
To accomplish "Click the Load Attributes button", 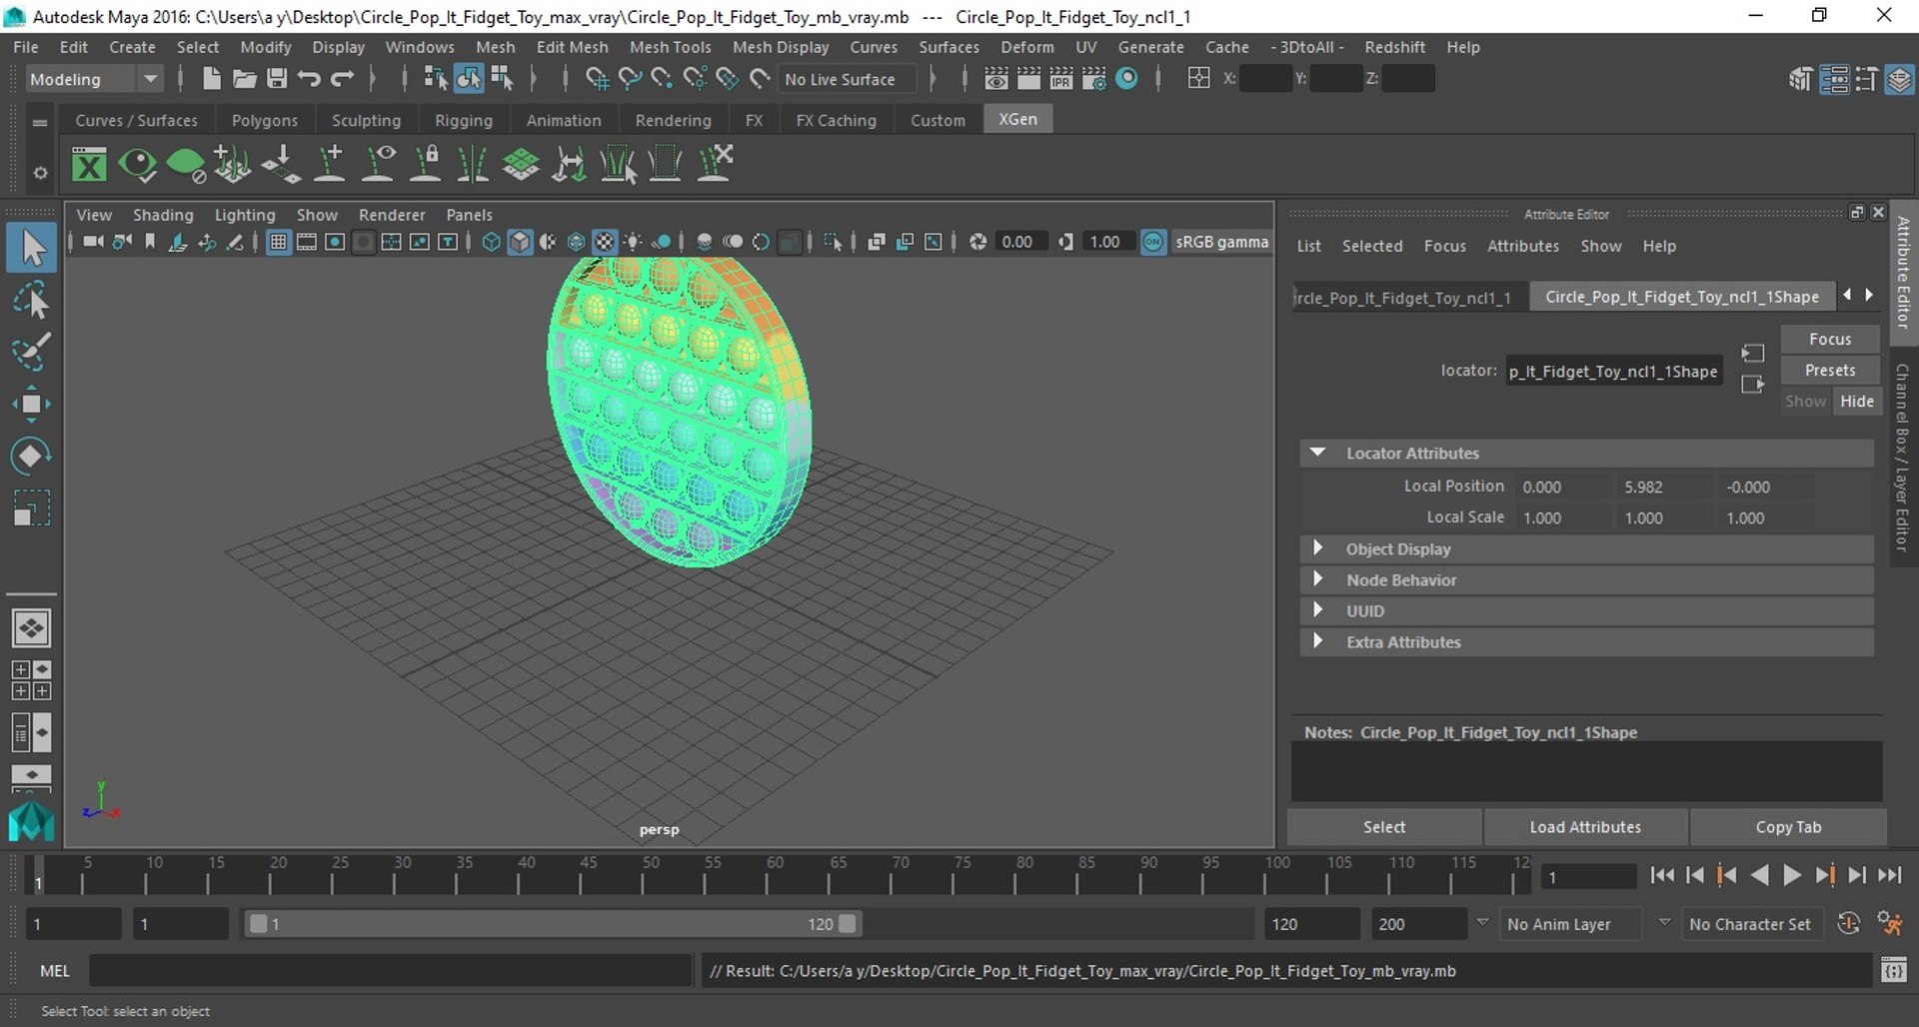I will (x=1585, y=826).
